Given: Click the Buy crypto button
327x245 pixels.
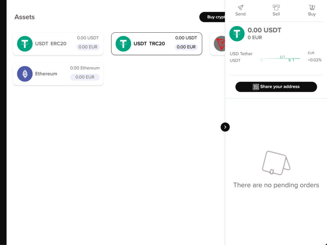Looking at the screenshot, I should (212, 17).
